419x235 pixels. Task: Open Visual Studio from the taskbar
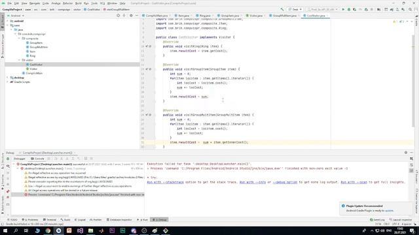tap(80, 230)
